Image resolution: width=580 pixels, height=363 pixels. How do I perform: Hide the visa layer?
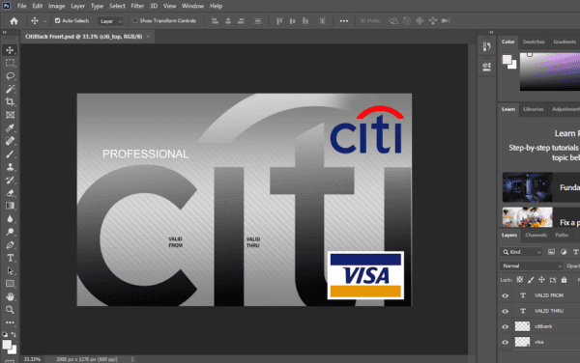pos(506,343)
